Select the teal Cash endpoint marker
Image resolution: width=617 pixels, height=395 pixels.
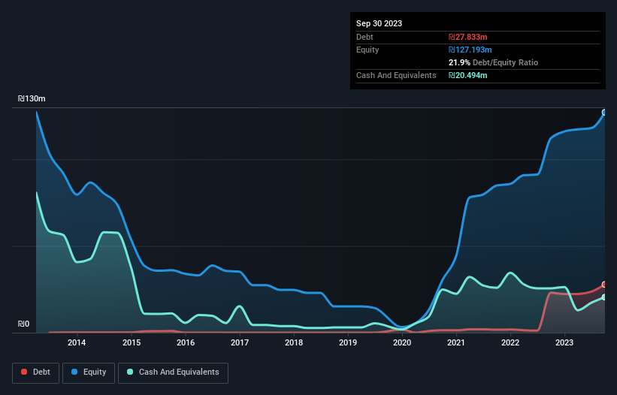click(x=604, y=297)
